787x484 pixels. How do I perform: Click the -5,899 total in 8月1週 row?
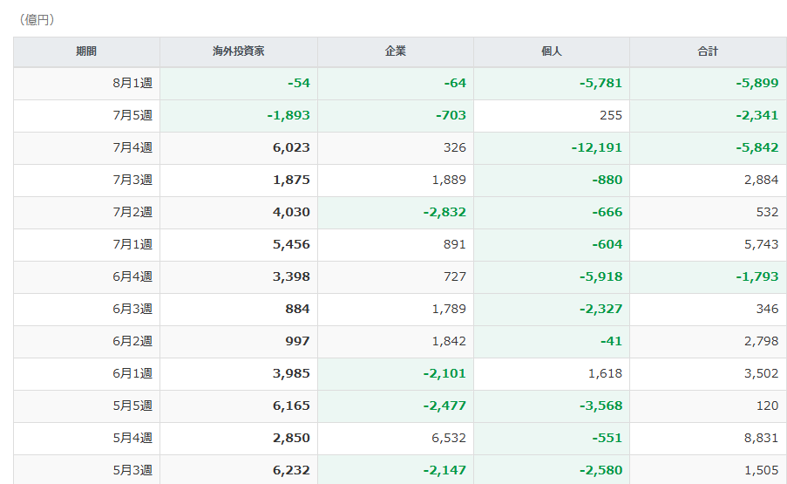(756, 84)
